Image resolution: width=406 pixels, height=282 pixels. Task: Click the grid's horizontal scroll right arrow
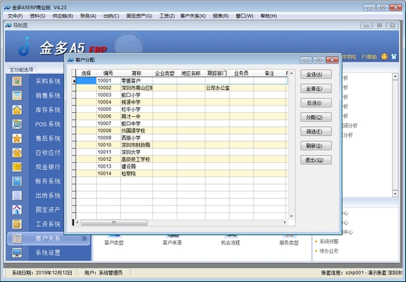285,222
